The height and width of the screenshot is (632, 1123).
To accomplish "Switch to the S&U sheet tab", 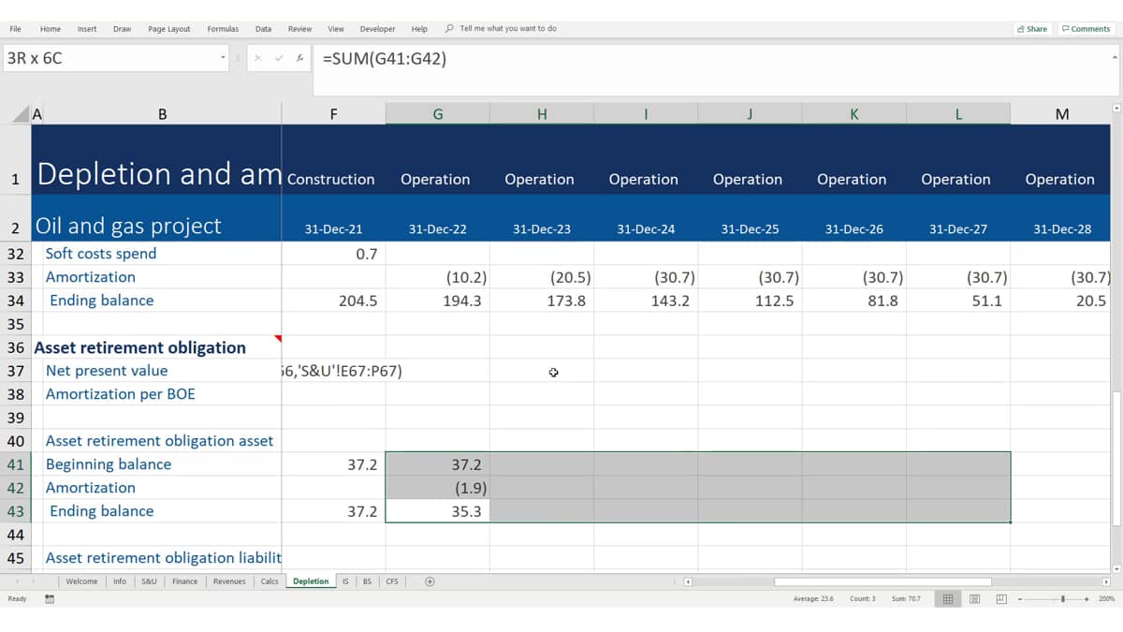I will click(x=149, y=581).
